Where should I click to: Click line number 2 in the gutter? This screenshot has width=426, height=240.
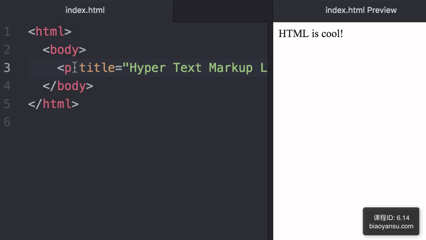[x=7, y=50]
